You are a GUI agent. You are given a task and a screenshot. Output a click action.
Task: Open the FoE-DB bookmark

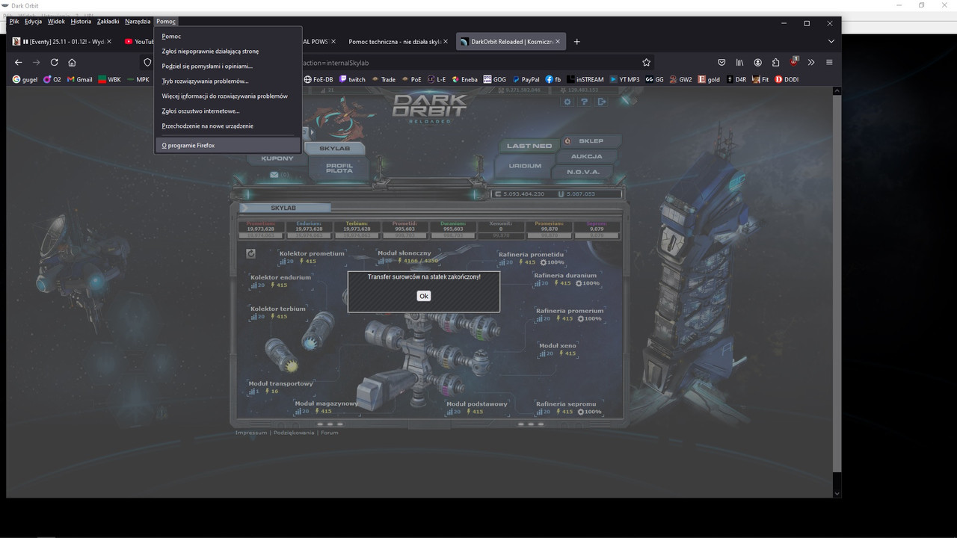pos(319,79)
